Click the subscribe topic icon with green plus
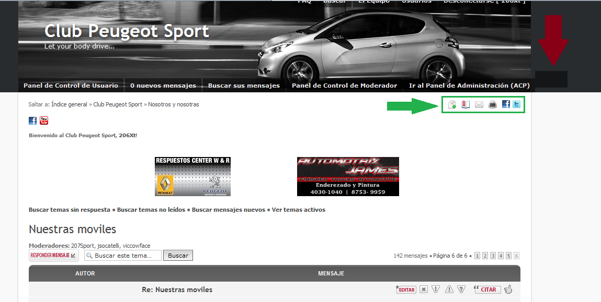This screenshot has width=601, height=302. tap(452, 104)
